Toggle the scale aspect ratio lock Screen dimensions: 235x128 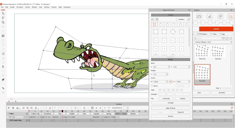(171, 82)
